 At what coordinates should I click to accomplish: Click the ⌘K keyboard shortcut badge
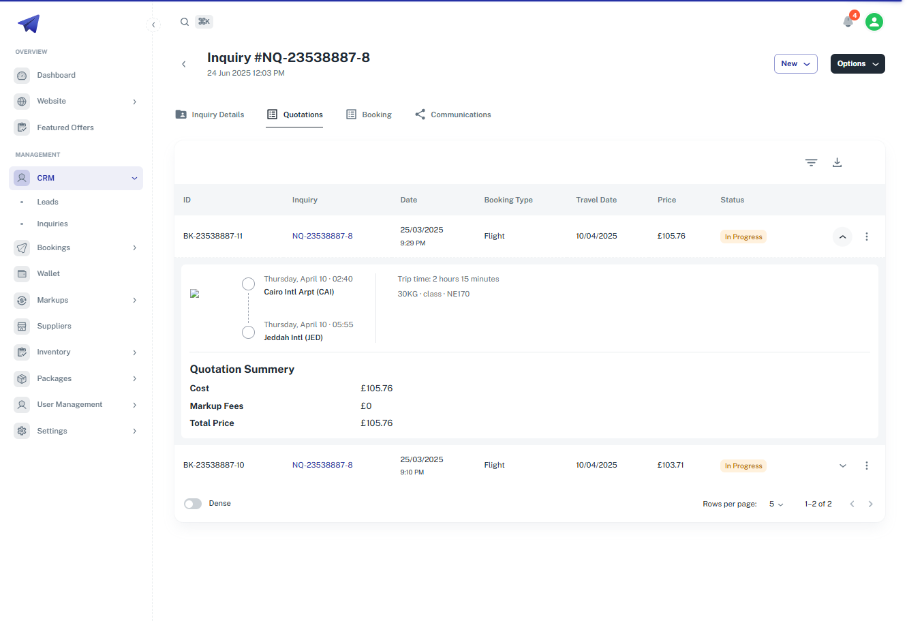point(204,22)
